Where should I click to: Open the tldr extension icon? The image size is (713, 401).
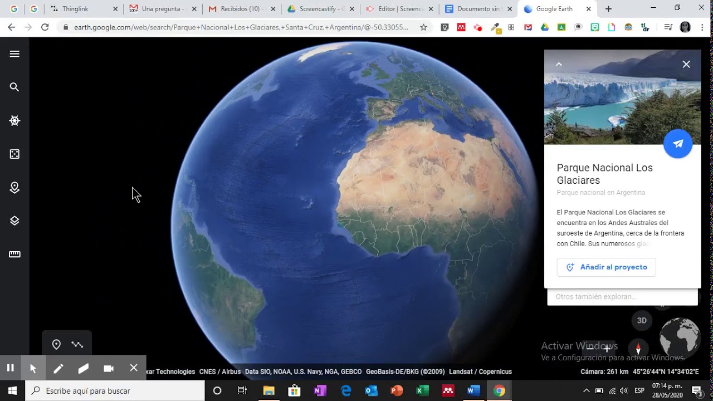pyautogui.click(x=645, y=27)
